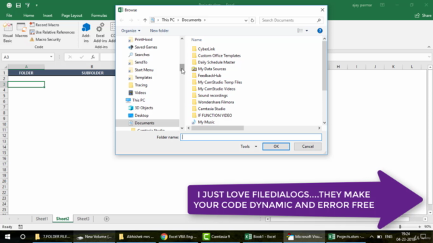
Task: Go up one folder level in Browse dialog
Action: tap(145, 20)
